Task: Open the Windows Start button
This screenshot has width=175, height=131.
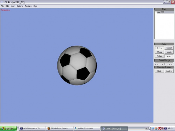Action: pyautogui.click(x=8, y=129)
